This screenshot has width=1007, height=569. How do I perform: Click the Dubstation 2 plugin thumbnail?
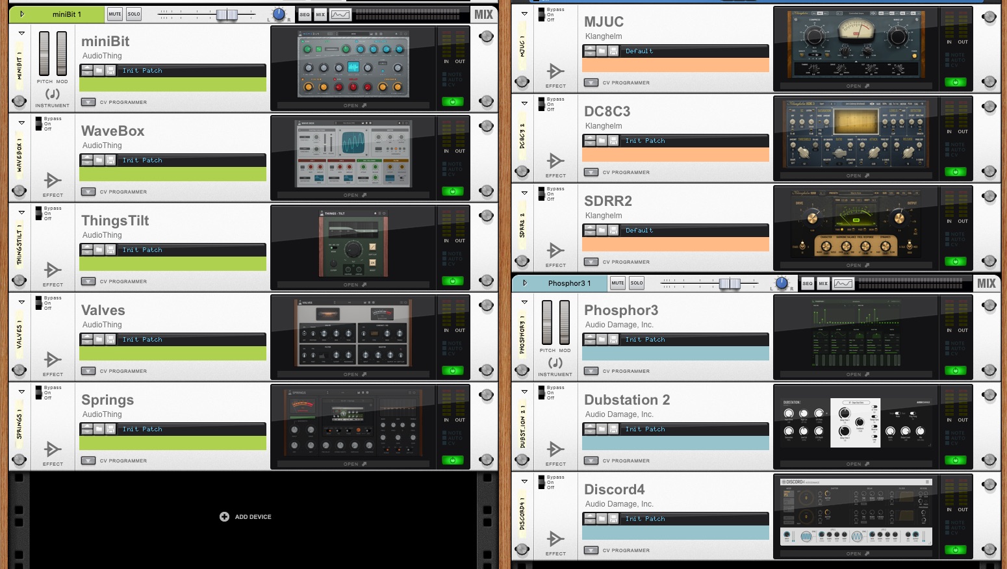coord(857,423)
